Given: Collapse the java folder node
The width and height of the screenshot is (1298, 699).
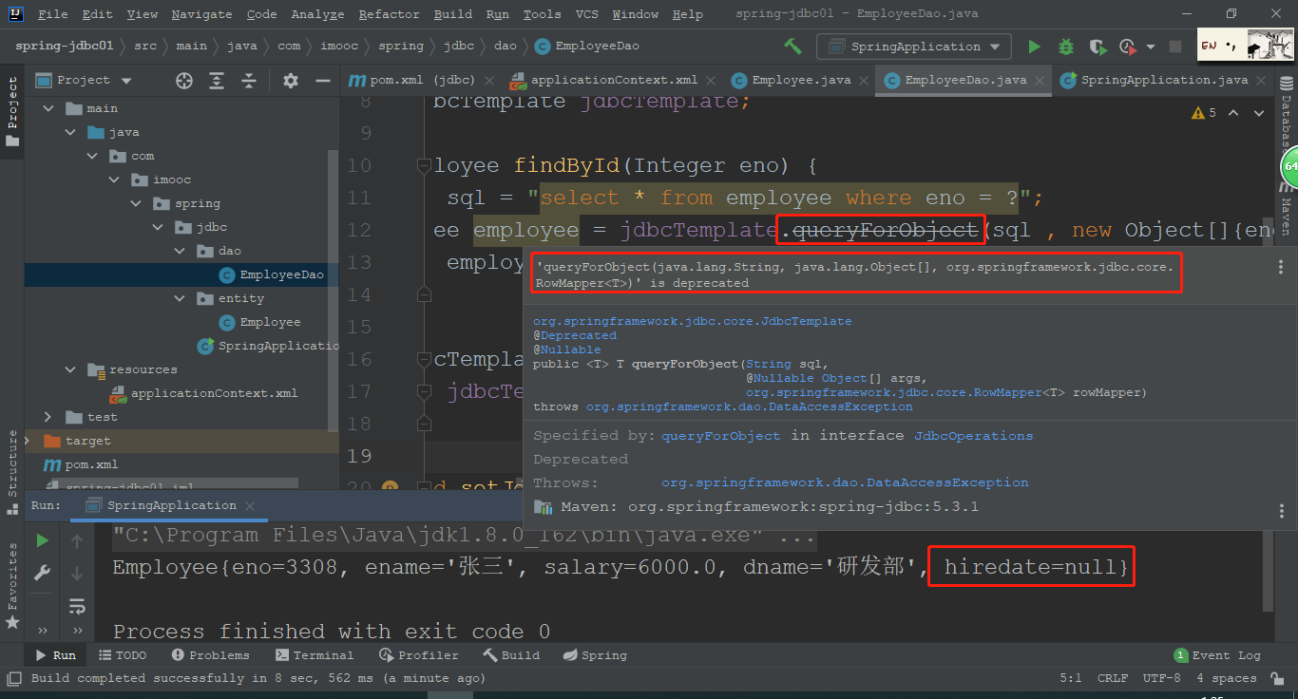Looking at the screenshot, I should click(x=70, y=132).
